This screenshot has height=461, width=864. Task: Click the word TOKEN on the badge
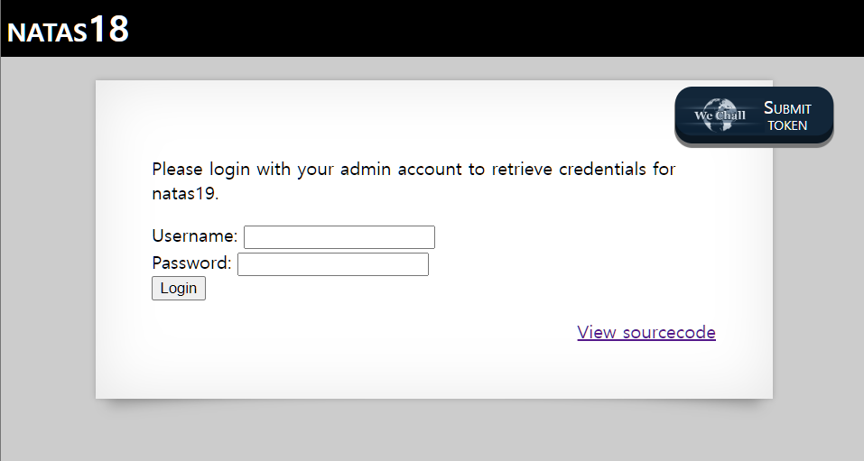[787, 125]
